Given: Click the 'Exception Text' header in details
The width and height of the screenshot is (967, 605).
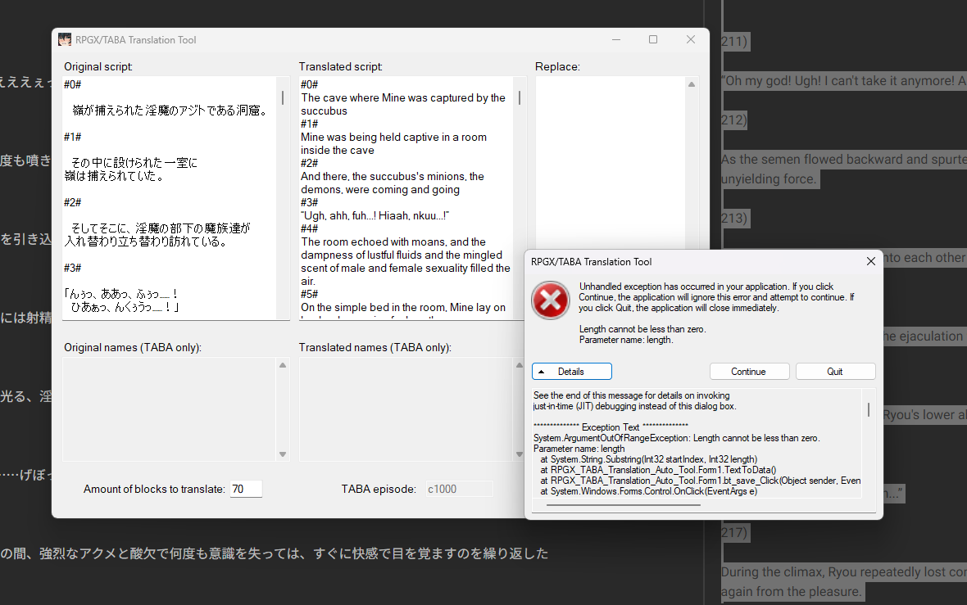Looking at the screenshot, I should 611,427.
